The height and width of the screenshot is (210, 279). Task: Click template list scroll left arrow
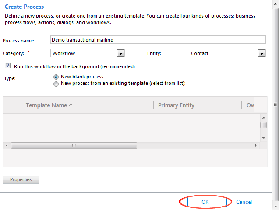[6, 145]
